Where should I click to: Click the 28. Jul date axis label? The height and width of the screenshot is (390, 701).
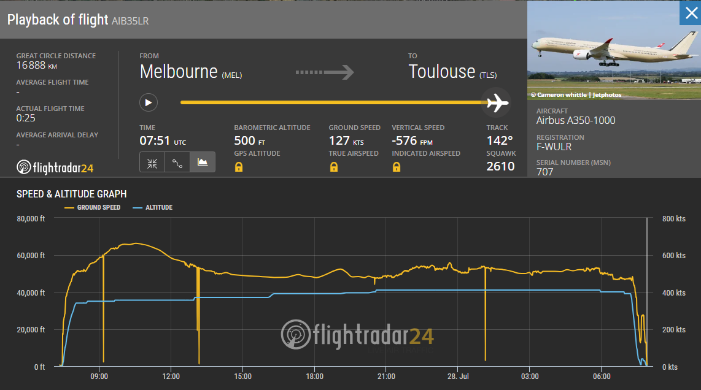pyautogui.click(x=458, y=376)
